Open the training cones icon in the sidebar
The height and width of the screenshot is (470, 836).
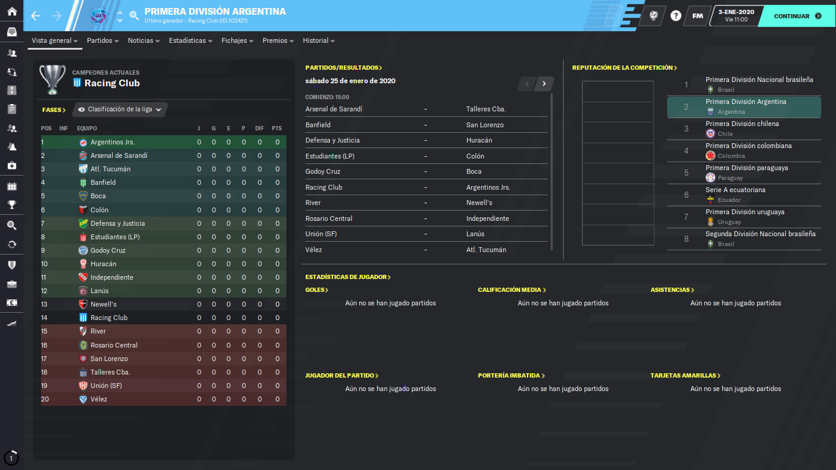tap(12, 147)
